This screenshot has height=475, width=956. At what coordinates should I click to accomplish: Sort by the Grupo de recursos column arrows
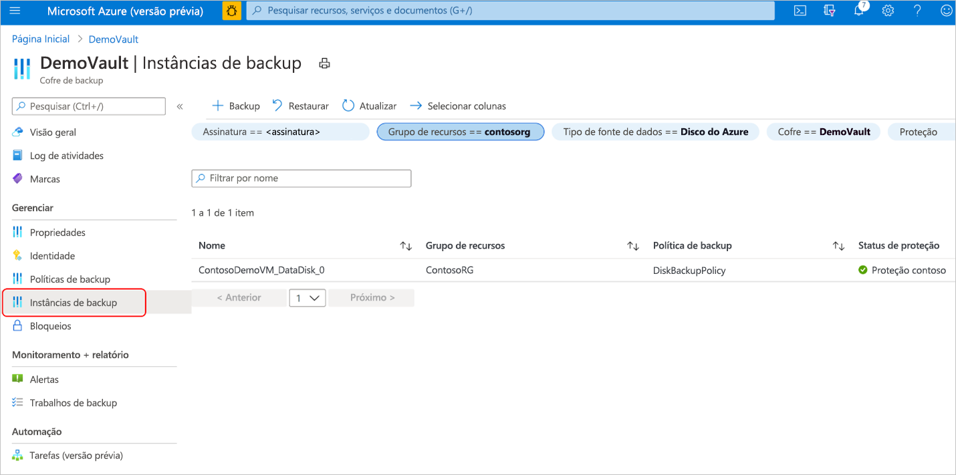(633, 246)
